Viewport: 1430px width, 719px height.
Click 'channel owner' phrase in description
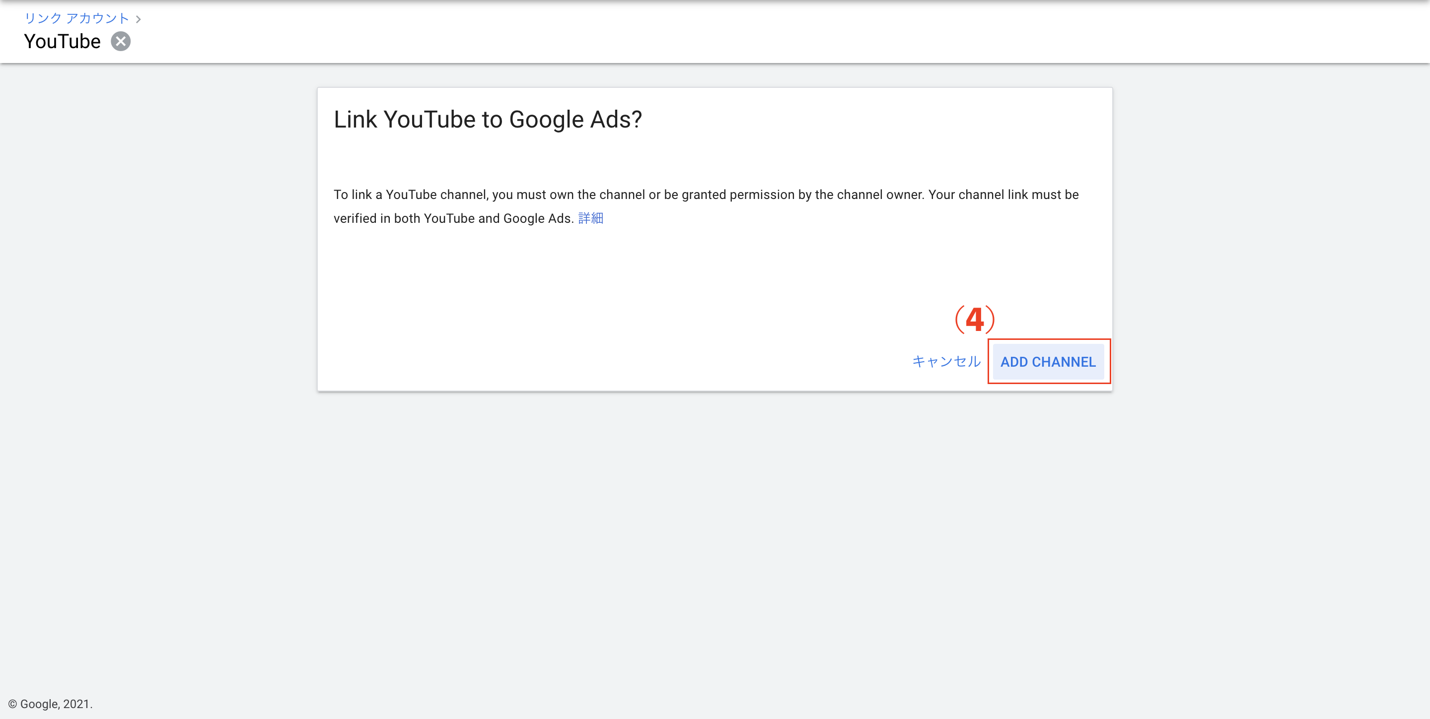pyautogui.click(x=879, y=195)
